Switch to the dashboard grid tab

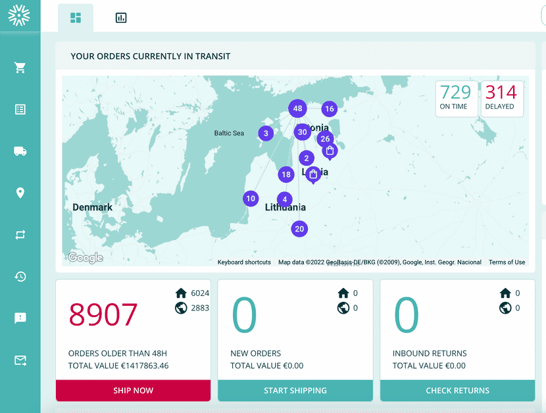tap(76, 18)
